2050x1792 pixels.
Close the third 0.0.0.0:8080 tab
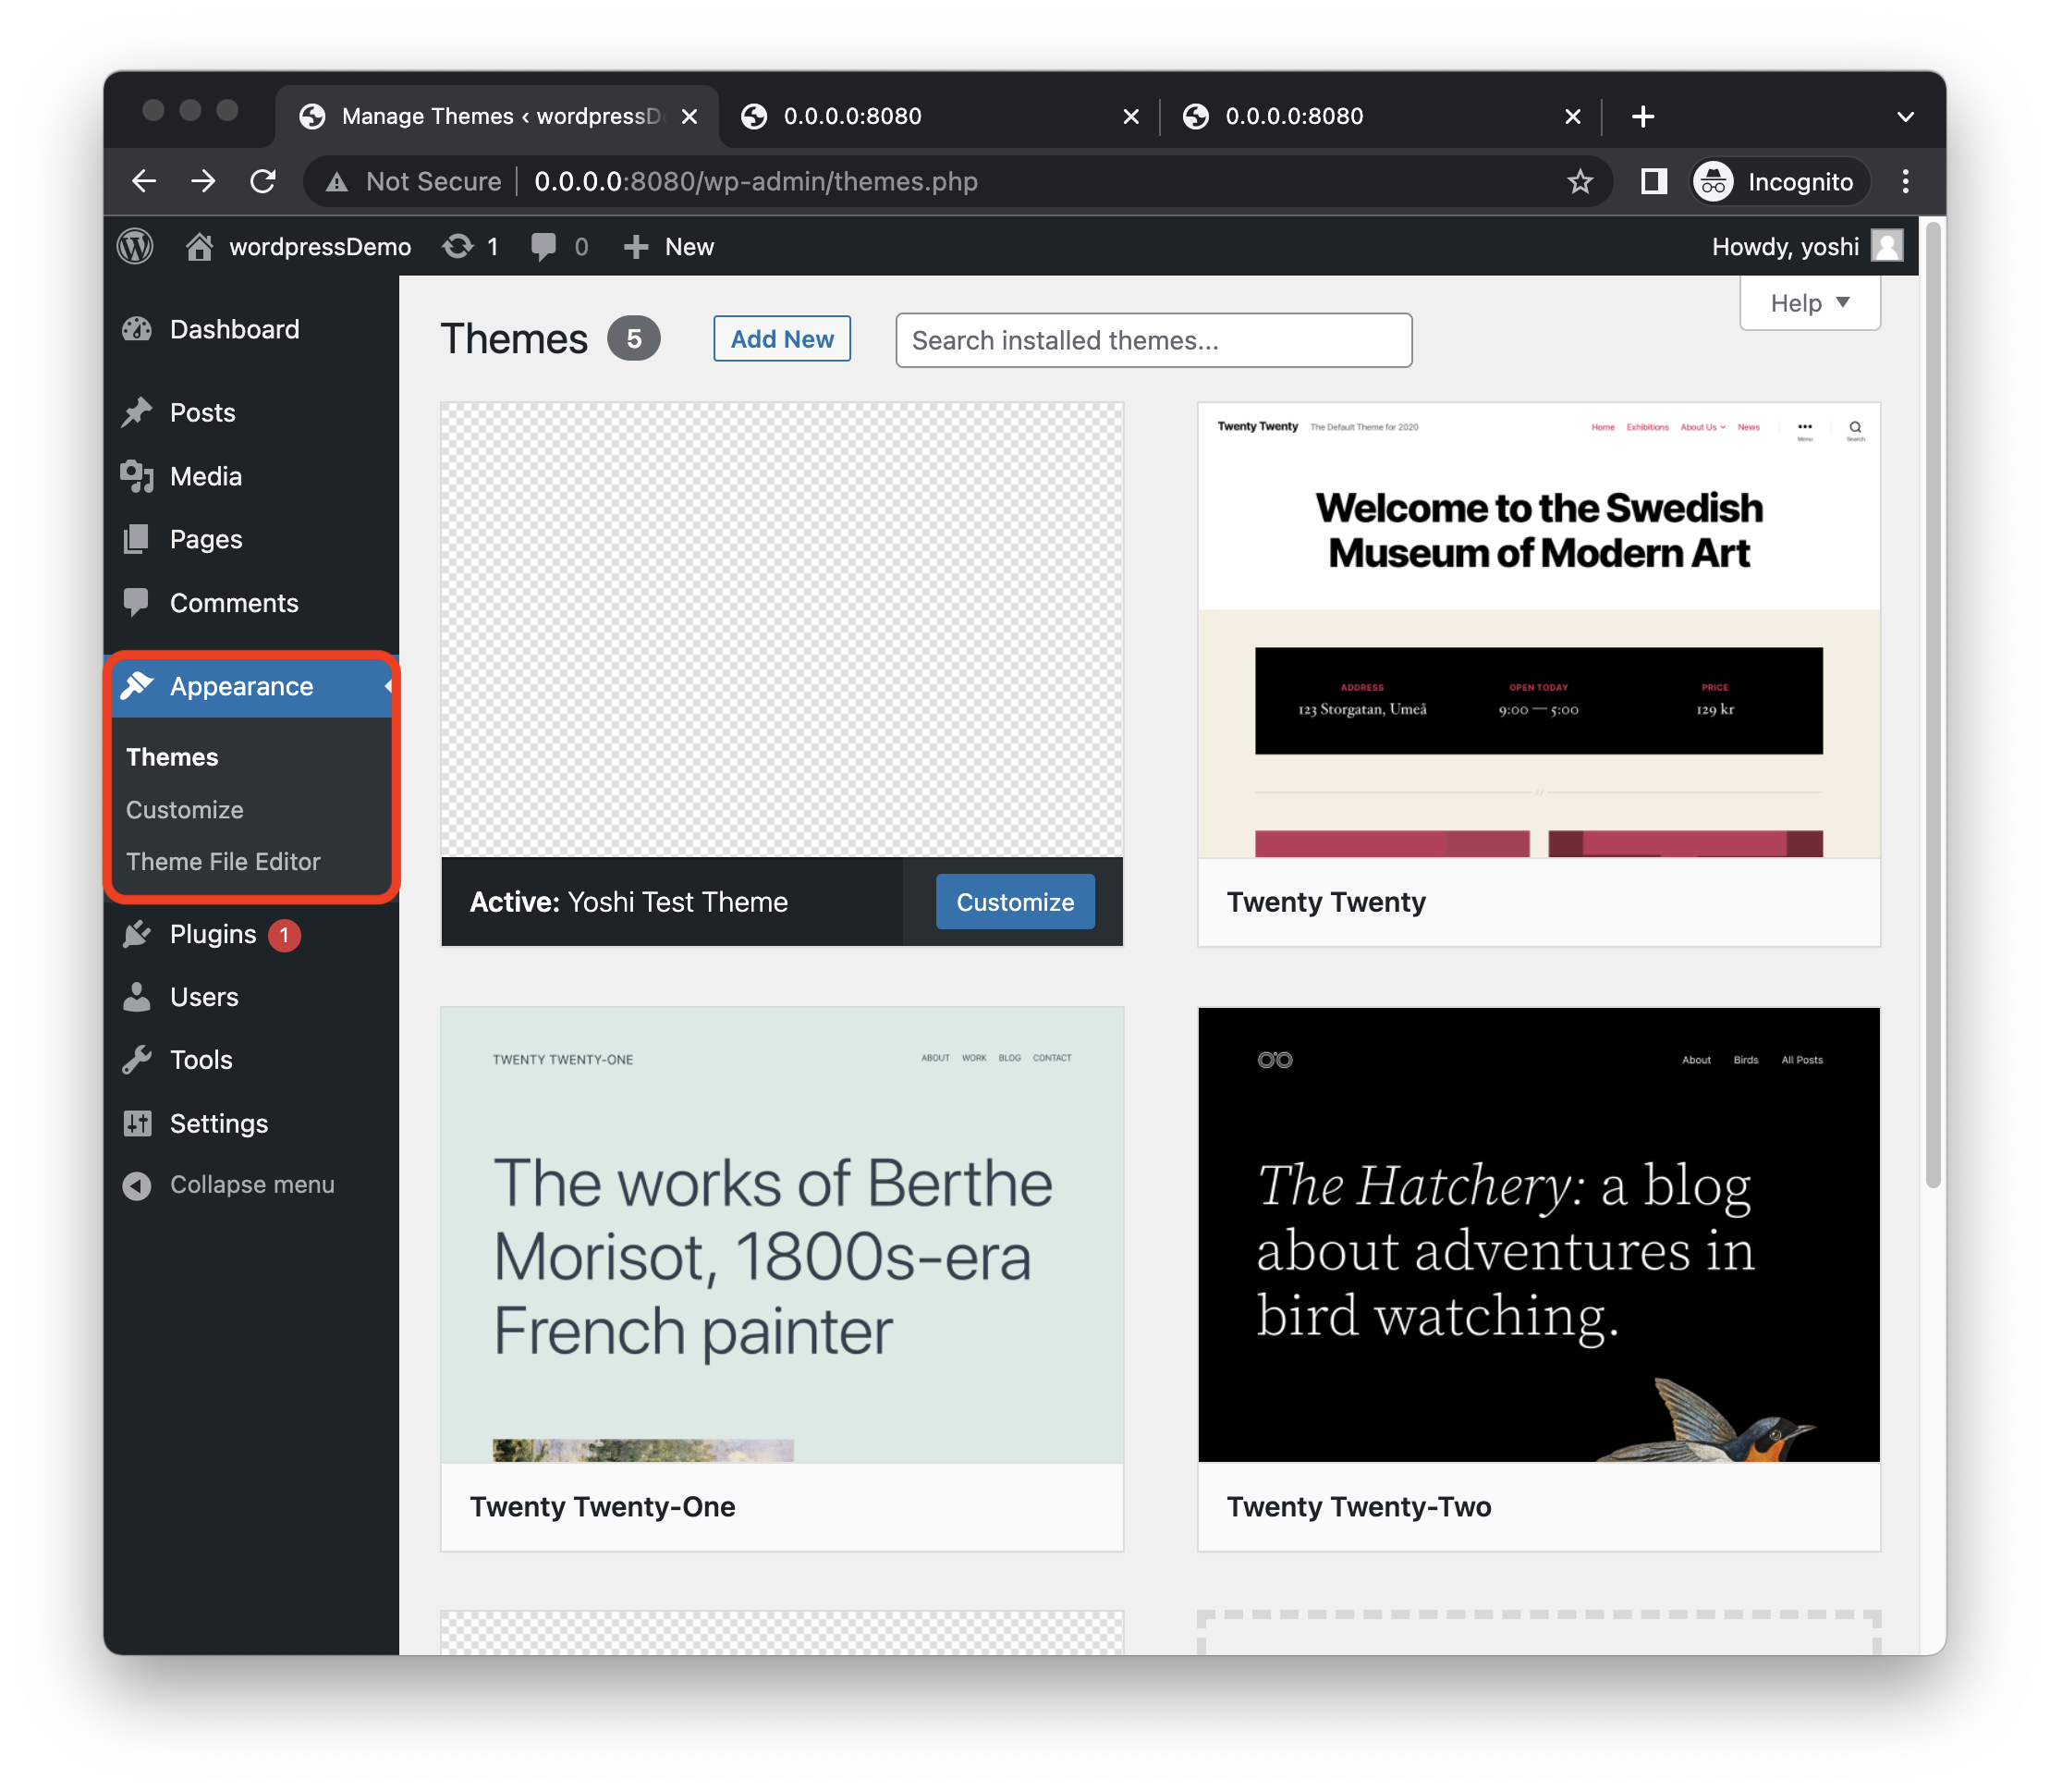click(1572, 116)
